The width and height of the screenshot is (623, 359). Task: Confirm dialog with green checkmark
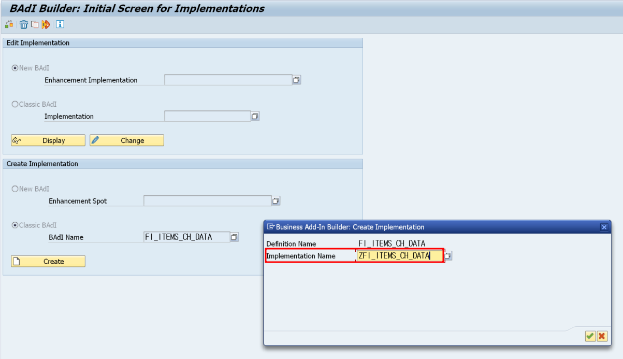tap(590, 336)
